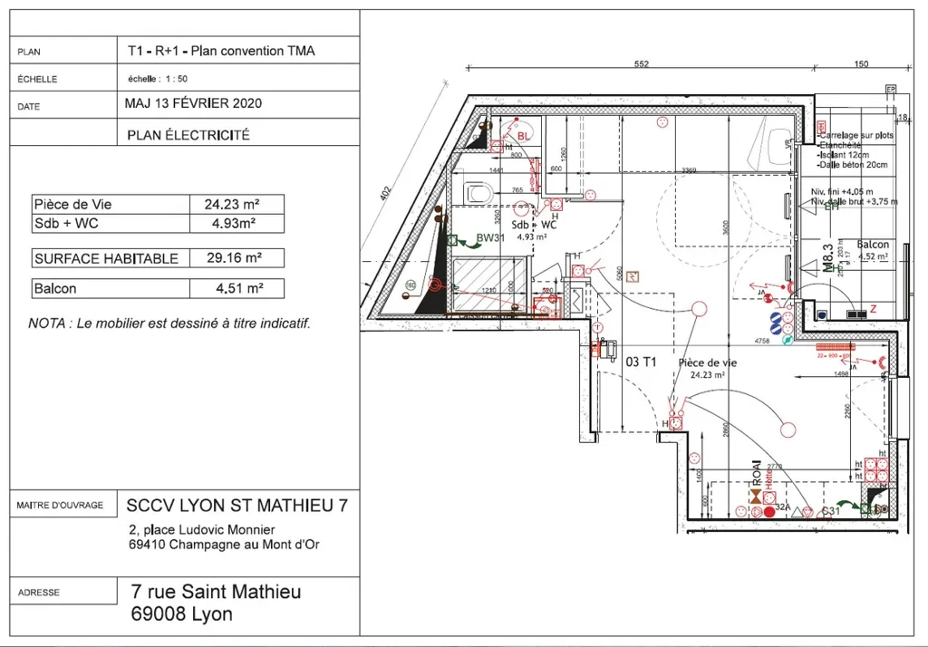Click the red Z label on the balcony

pos(873,309)
